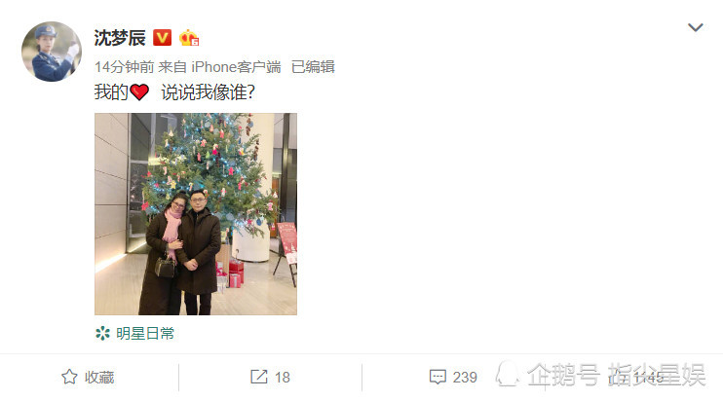This screenshot has width=723, height=400.
Task: Click the orange V verified badge
Action: (x=162, y=38)
